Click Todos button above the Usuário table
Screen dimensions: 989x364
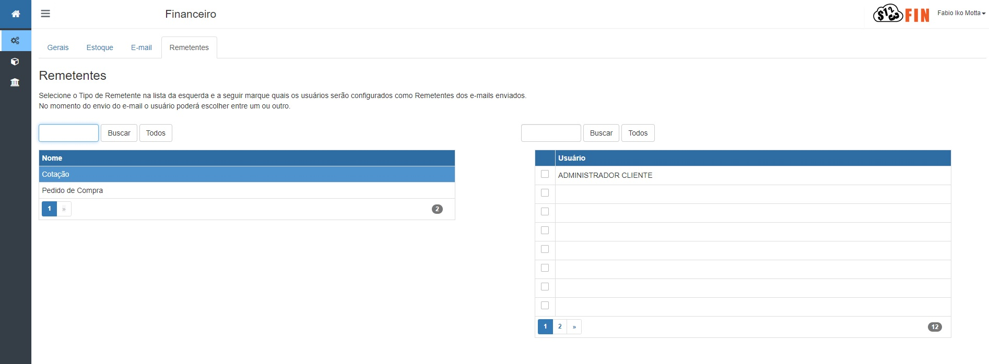[638, 133]
